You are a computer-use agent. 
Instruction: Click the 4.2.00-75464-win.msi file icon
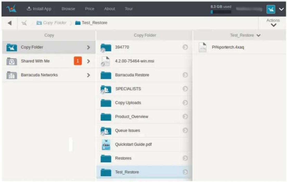click(106, 61)
